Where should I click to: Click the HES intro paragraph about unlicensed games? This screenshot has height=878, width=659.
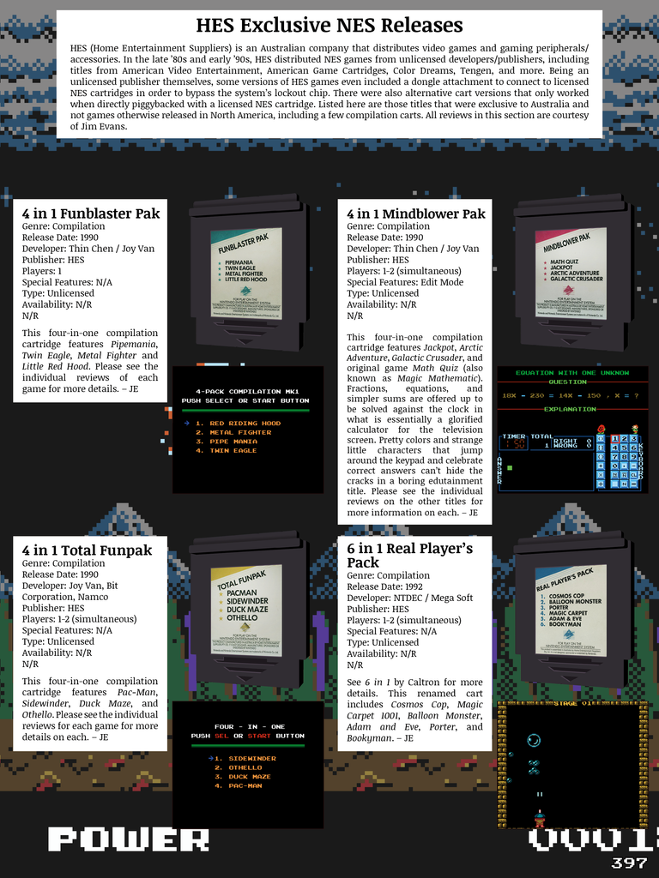[x=329, y=87]
